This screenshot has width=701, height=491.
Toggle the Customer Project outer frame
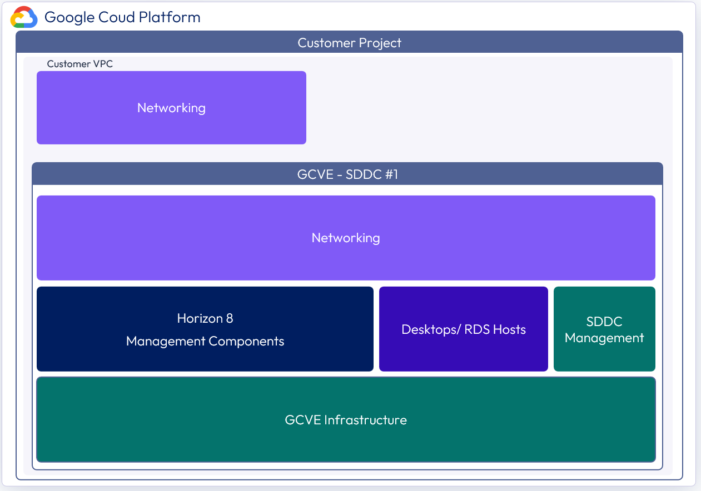pyautogui.click(x=349, y=42)
